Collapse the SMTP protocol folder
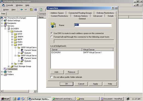 coord(12,45)
